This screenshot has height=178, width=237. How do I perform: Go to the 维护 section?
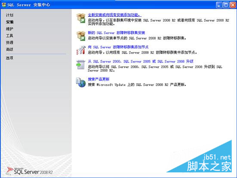pyautogui.click(x=9, y=29)
